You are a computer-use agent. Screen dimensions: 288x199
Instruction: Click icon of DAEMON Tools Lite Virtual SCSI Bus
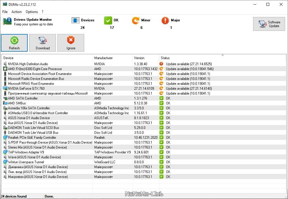5,128
